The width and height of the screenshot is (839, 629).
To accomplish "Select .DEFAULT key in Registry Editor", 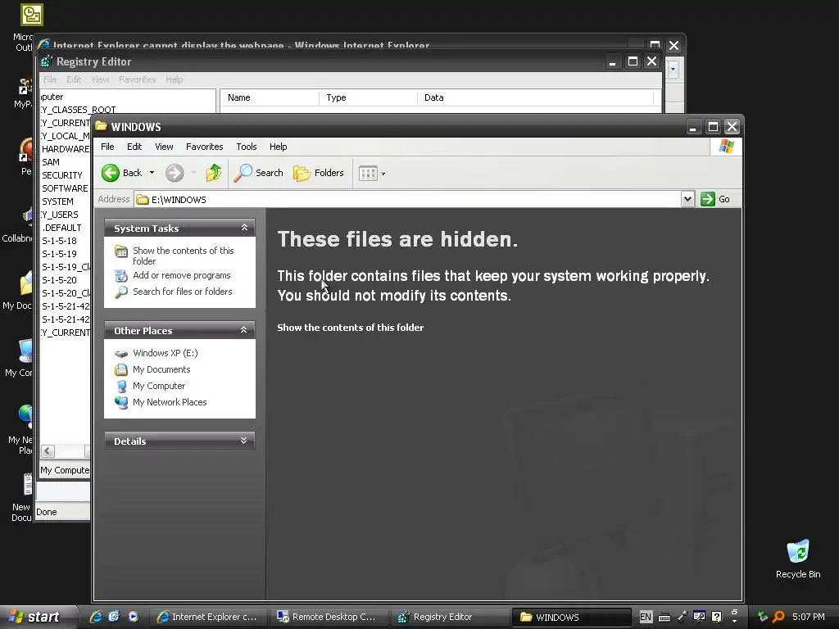I will [61, 228].
